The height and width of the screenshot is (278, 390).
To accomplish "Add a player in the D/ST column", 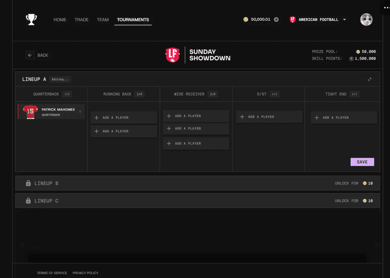I will coord(269,117).
